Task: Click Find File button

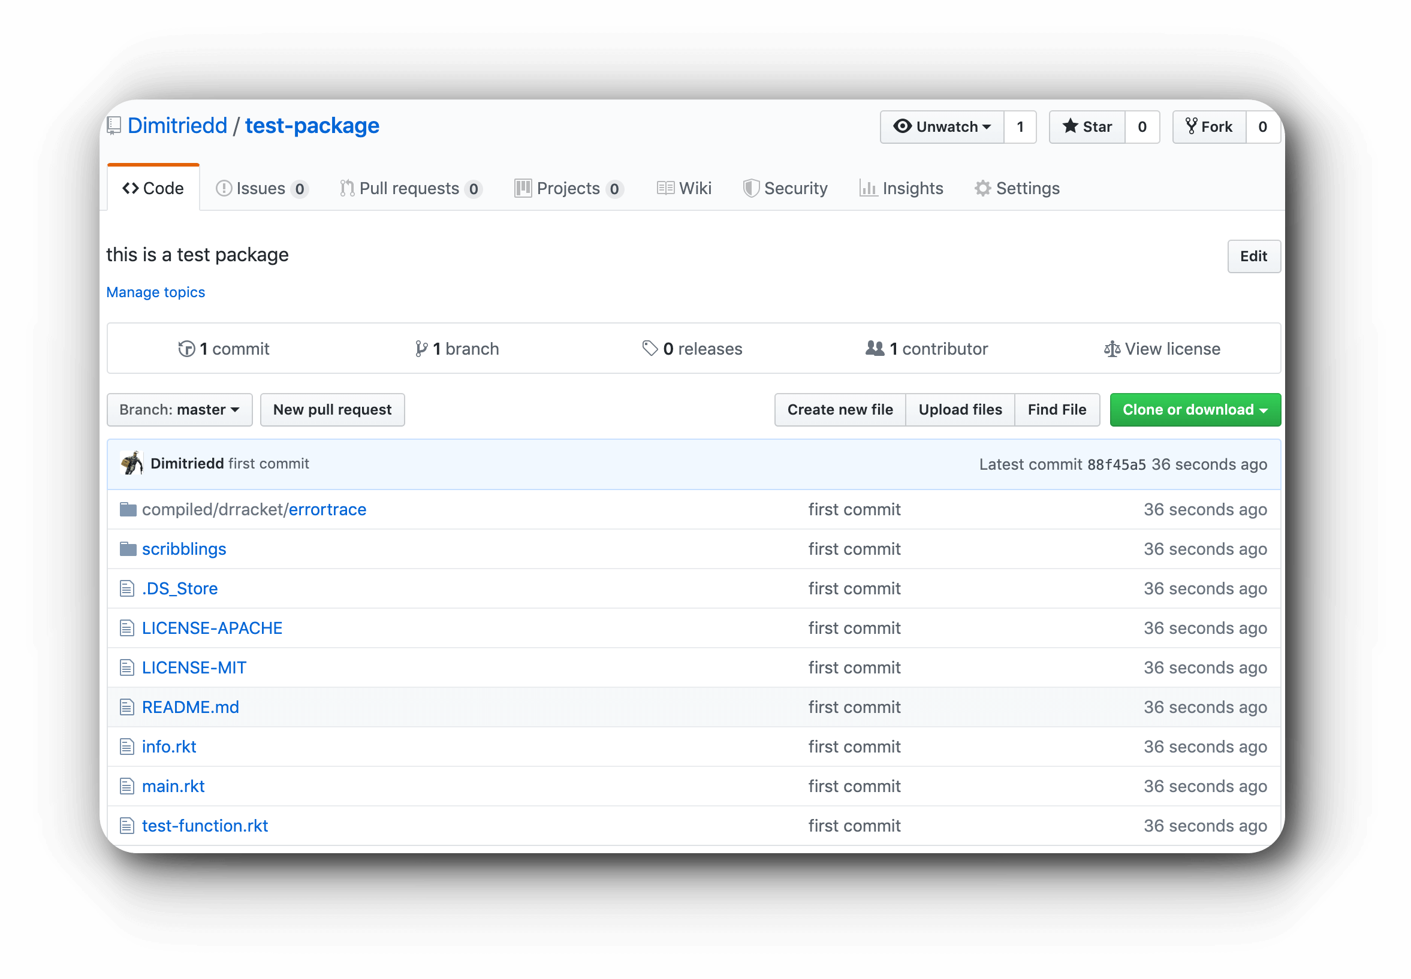Action: coord(1056,410)
